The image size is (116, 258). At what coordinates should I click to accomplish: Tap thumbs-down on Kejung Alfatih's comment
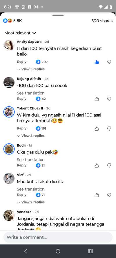109,99
